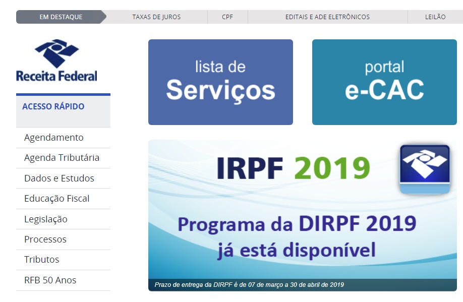Click the Receita Federal logo

[x=56, y=61]
